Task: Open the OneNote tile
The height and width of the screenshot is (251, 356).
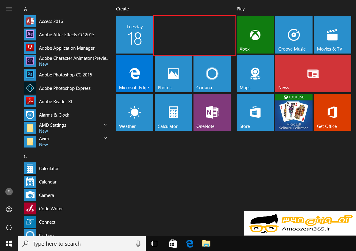Action: coord(212,112)
